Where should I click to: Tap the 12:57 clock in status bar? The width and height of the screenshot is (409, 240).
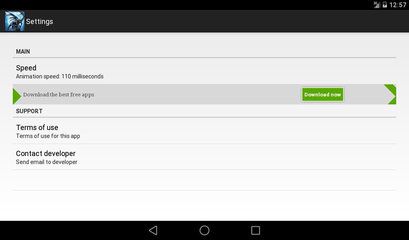(398, 5)
